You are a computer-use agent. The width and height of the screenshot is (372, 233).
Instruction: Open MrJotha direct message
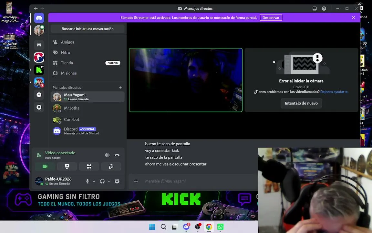point(88,108)
